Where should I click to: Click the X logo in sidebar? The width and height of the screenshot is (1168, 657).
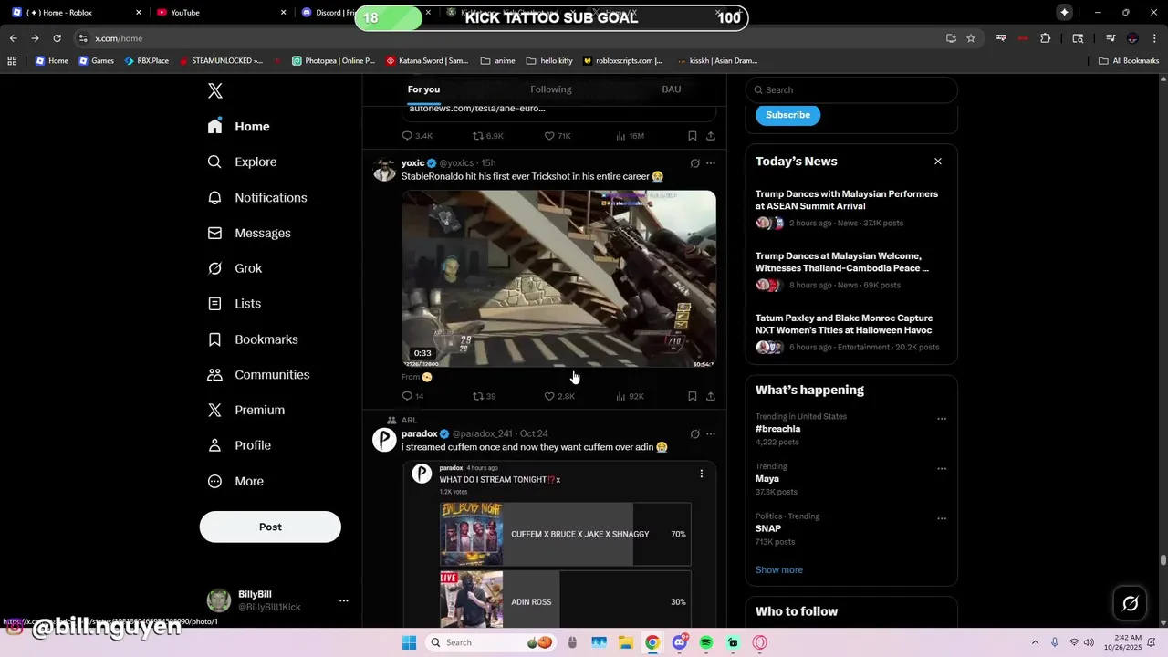coord(215,90)
